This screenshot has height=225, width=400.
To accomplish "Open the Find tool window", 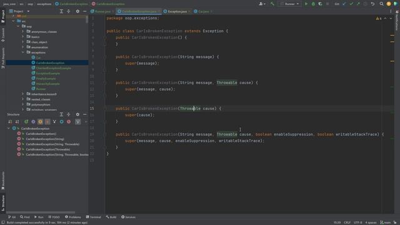I will [x=25, y=217].
